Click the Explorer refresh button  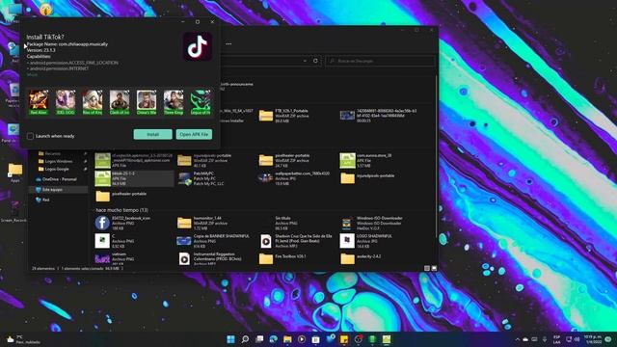coord(315,61)
